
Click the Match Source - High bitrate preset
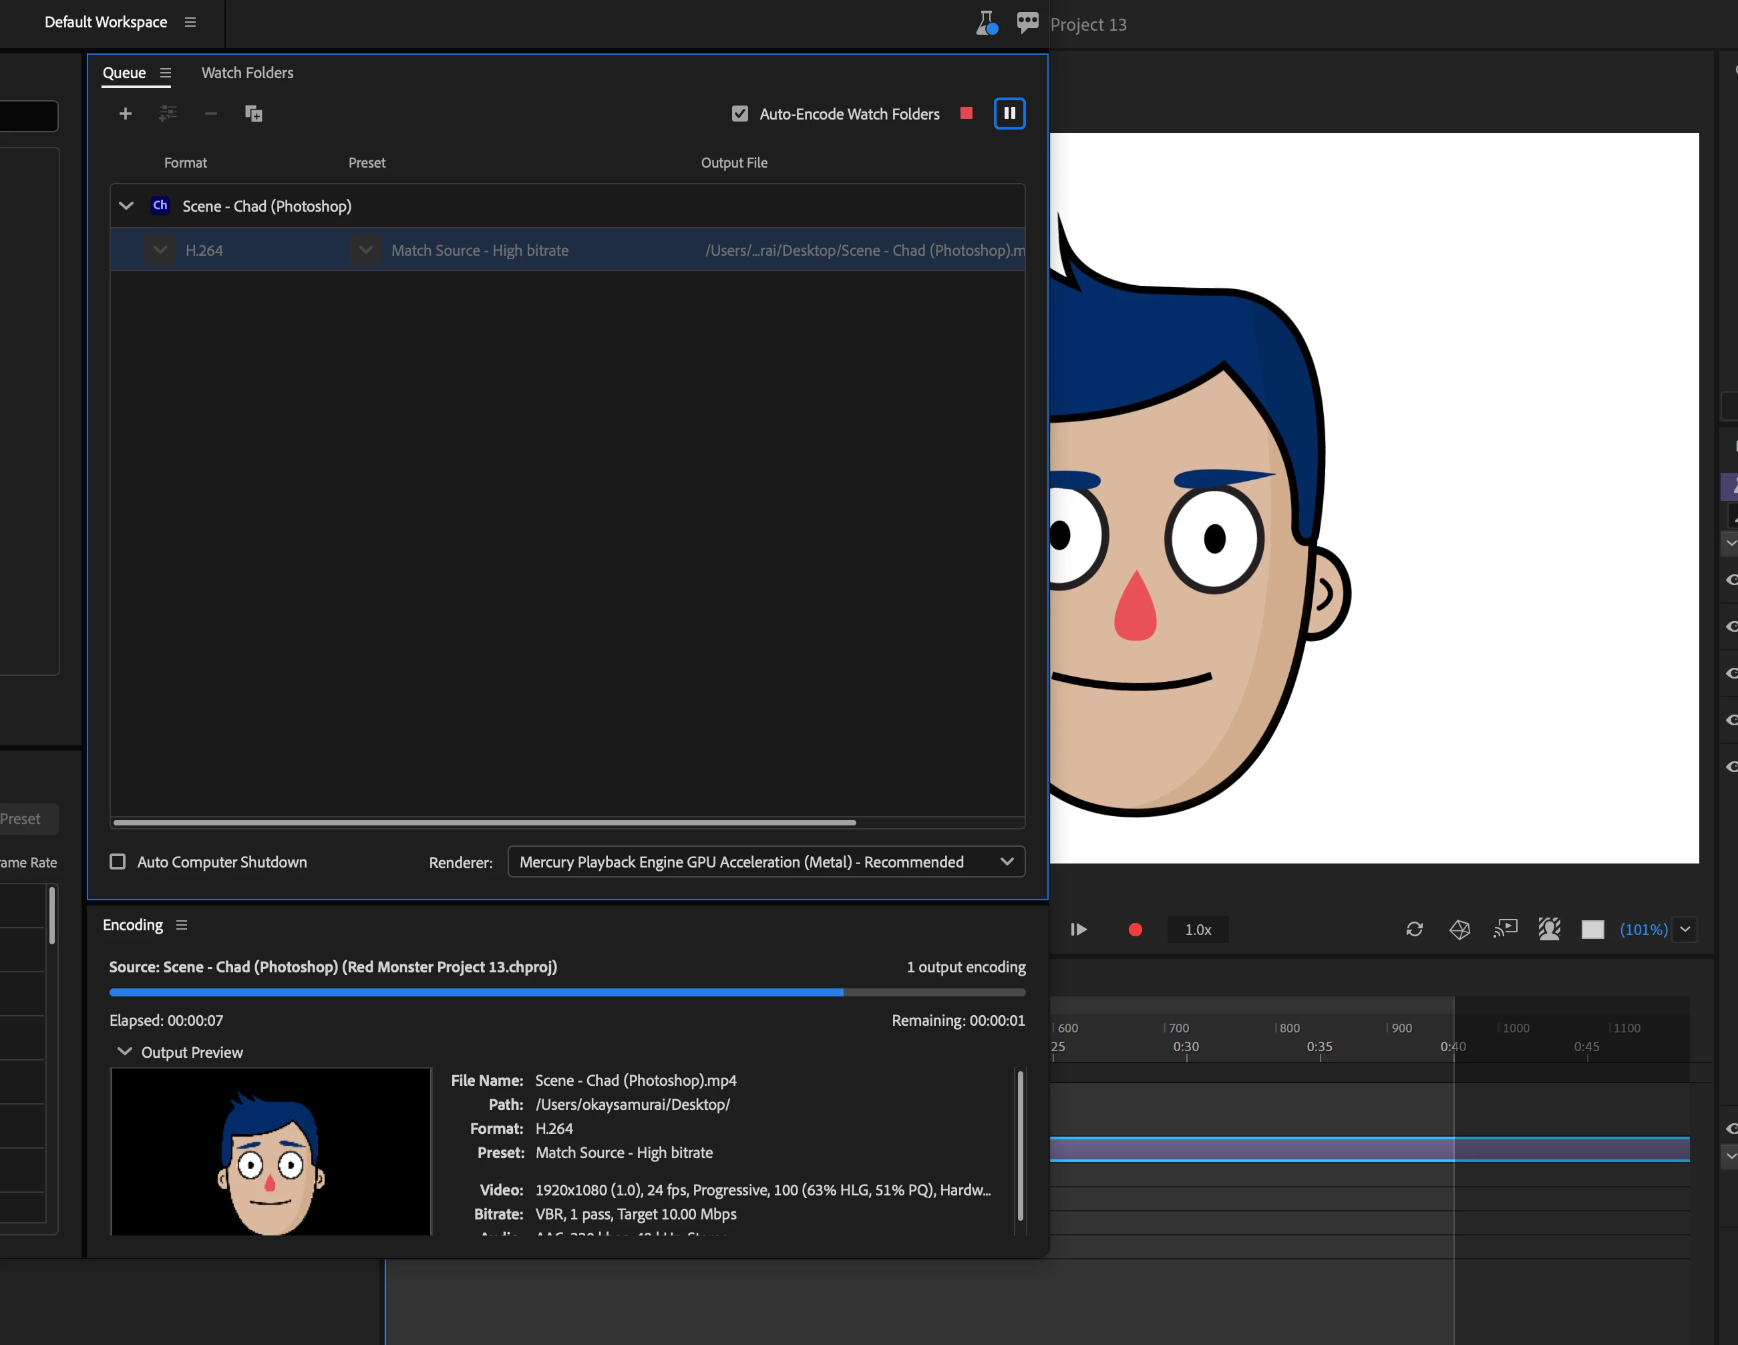479,250
